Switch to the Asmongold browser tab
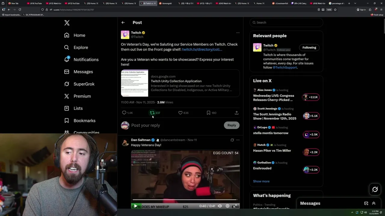Image resolution: width=385 pixels, height=216 pixels. [167, 3]
